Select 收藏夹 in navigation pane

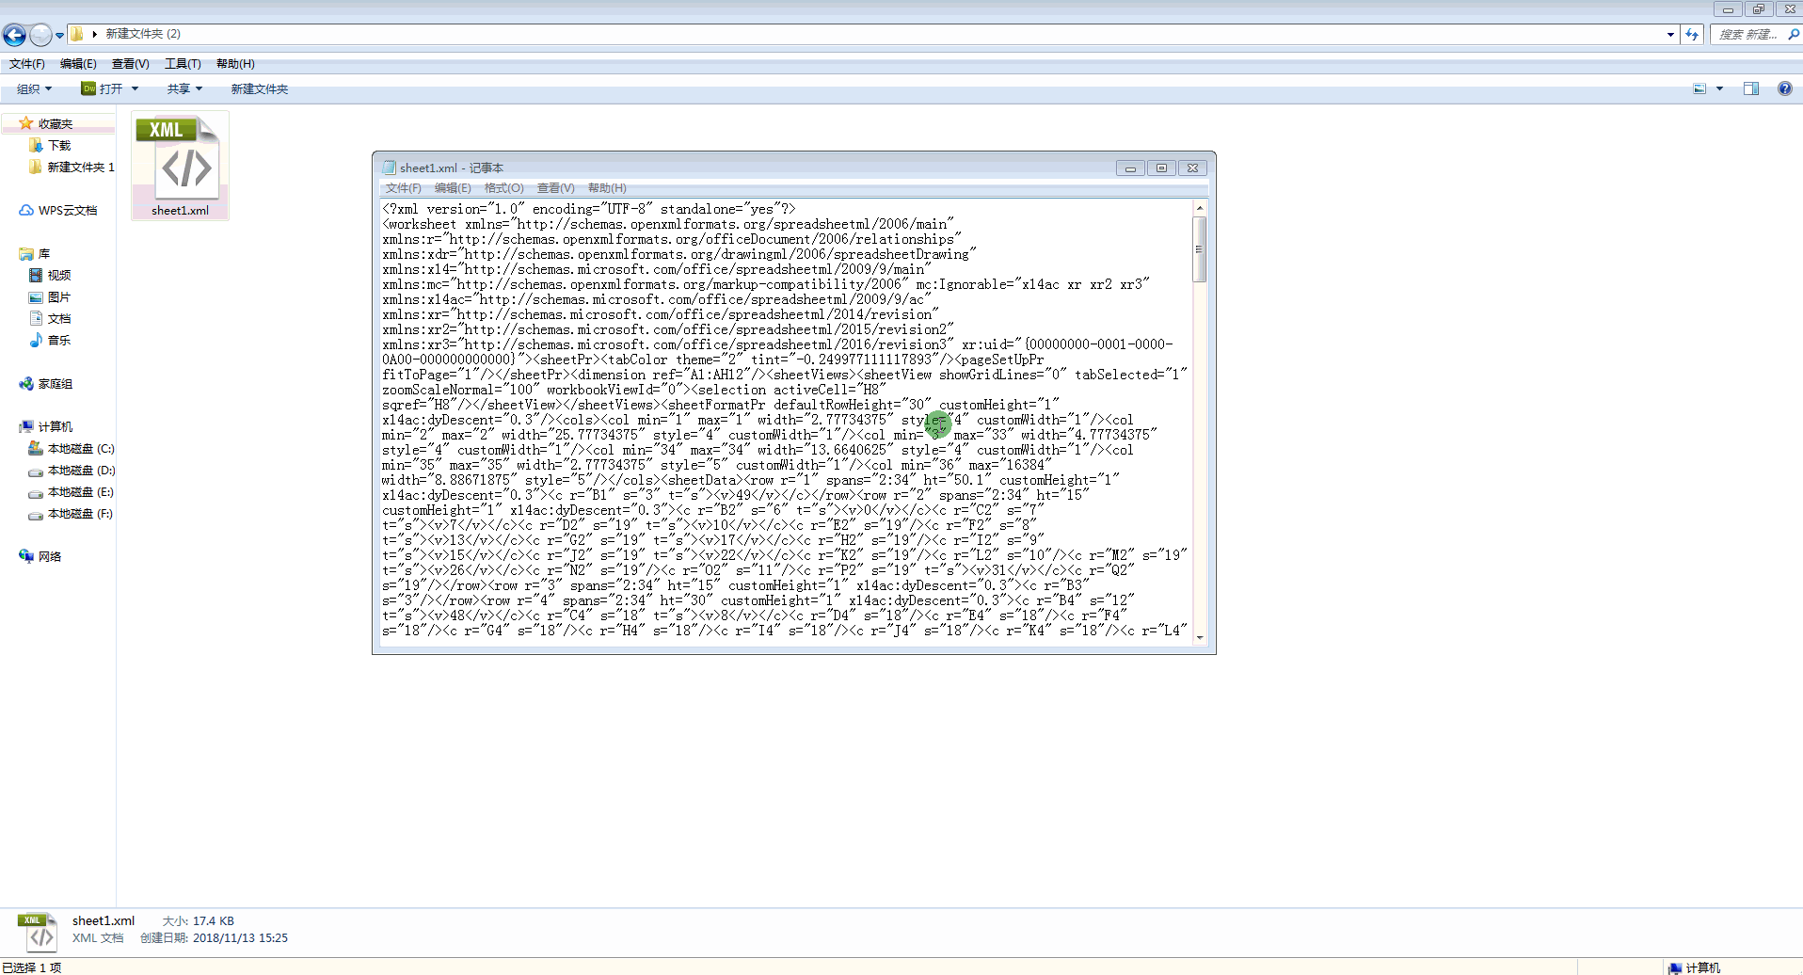(x=56, y=123)
